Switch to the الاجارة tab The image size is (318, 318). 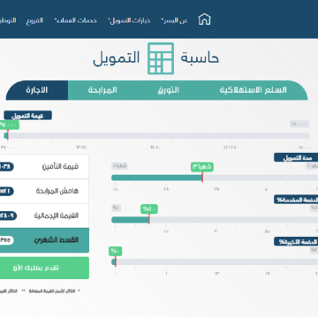click(x=37, y=90)
